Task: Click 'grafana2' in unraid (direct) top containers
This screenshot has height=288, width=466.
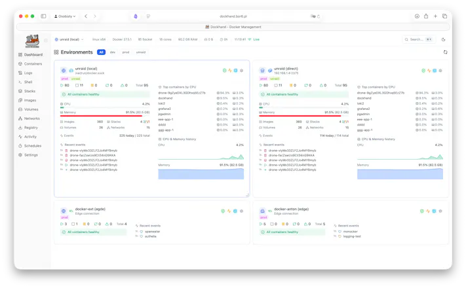Action: point(364,109)
